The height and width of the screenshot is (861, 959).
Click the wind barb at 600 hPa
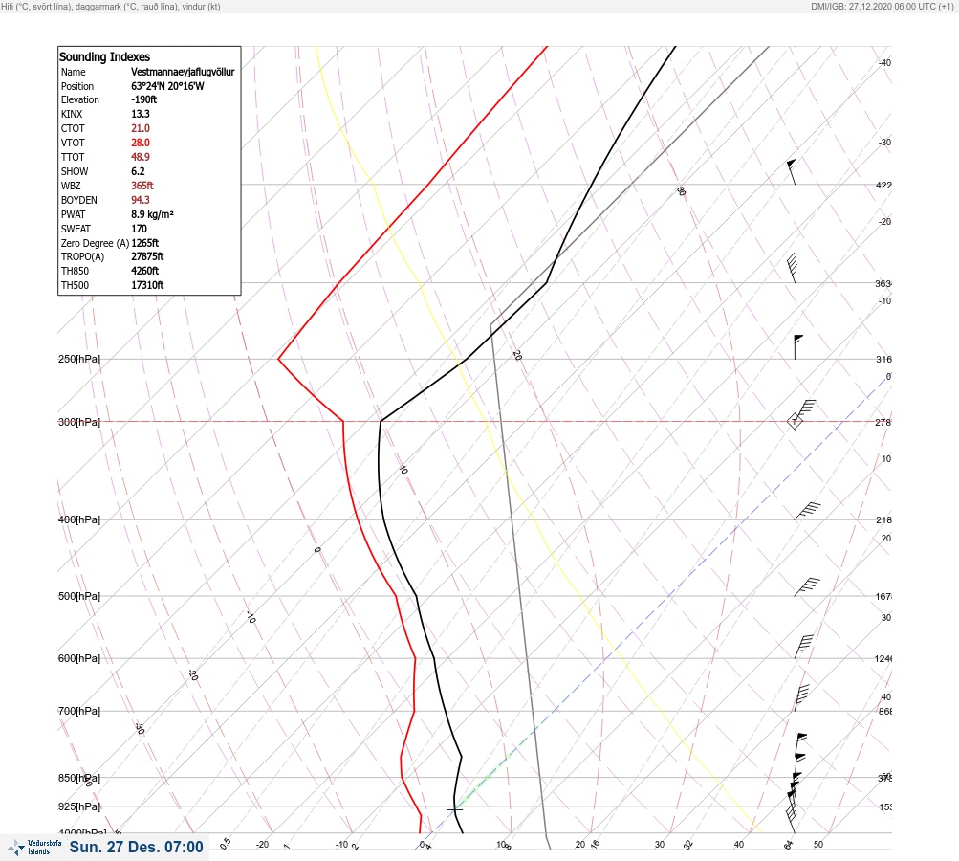click(x=804, y=646)
